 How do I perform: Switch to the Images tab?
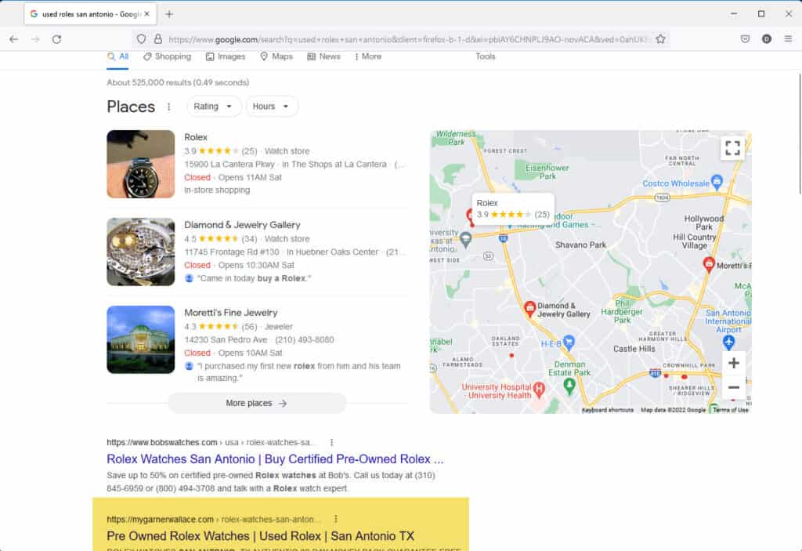point(226,56)
